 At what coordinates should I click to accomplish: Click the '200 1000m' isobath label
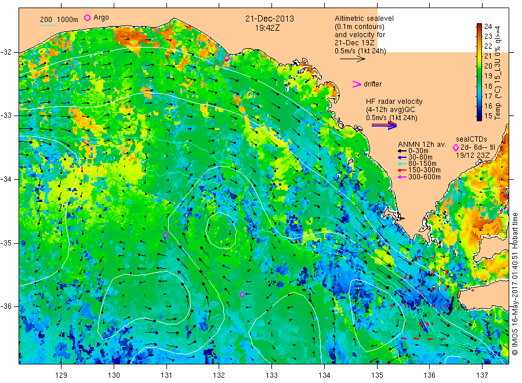click(x=59, y=19)
